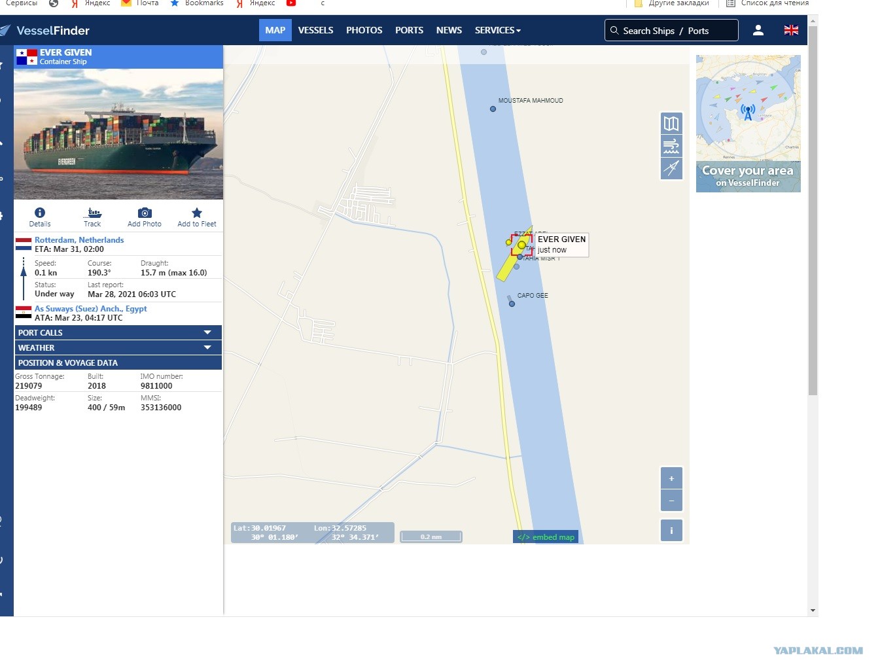
Task: Open the EVER GIVEN ship photo
Action: tap(118, 134)
